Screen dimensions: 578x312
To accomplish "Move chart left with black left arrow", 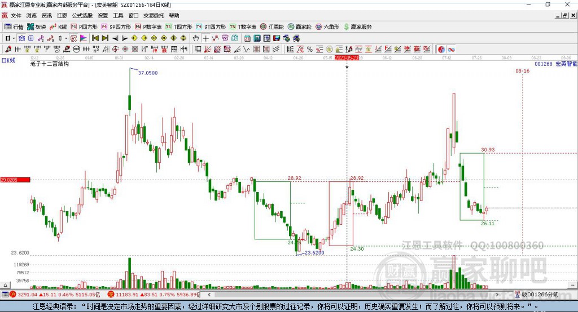I will [115, 38].
